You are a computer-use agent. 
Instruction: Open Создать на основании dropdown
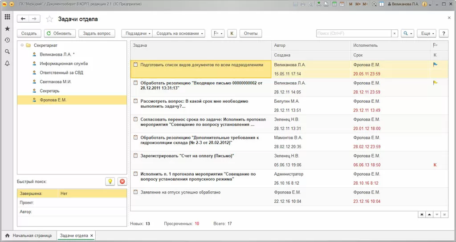click(x=179, y=33)
